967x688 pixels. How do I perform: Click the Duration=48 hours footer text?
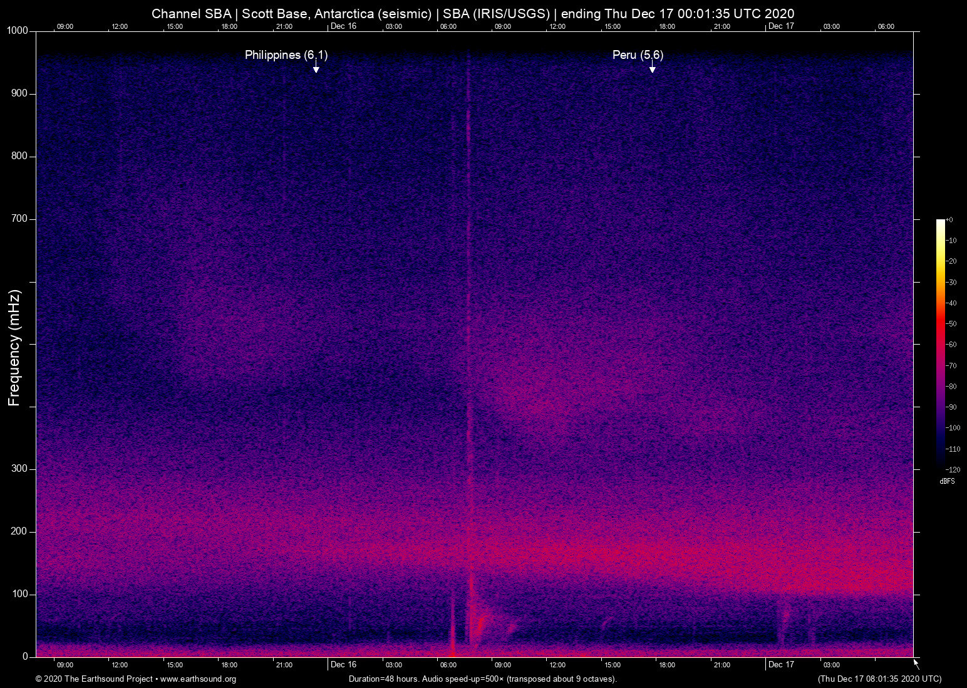coord(482,679)
